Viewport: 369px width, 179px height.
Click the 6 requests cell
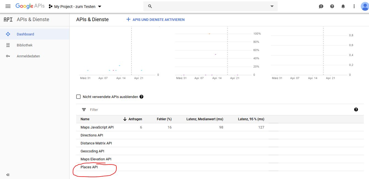[141, 127]
